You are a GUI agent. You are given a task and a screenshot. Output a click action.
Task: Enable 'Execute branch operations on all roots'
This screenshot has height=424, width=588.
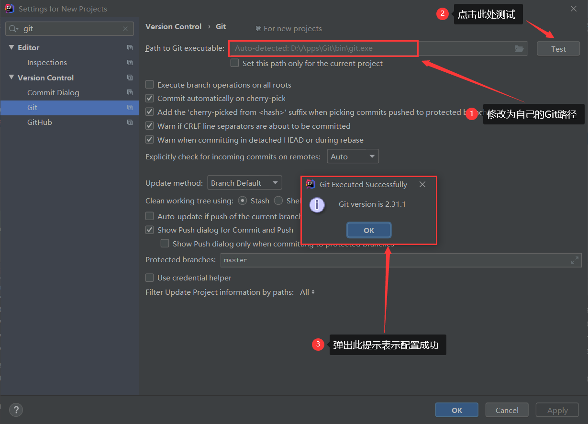tap(150, 85)
